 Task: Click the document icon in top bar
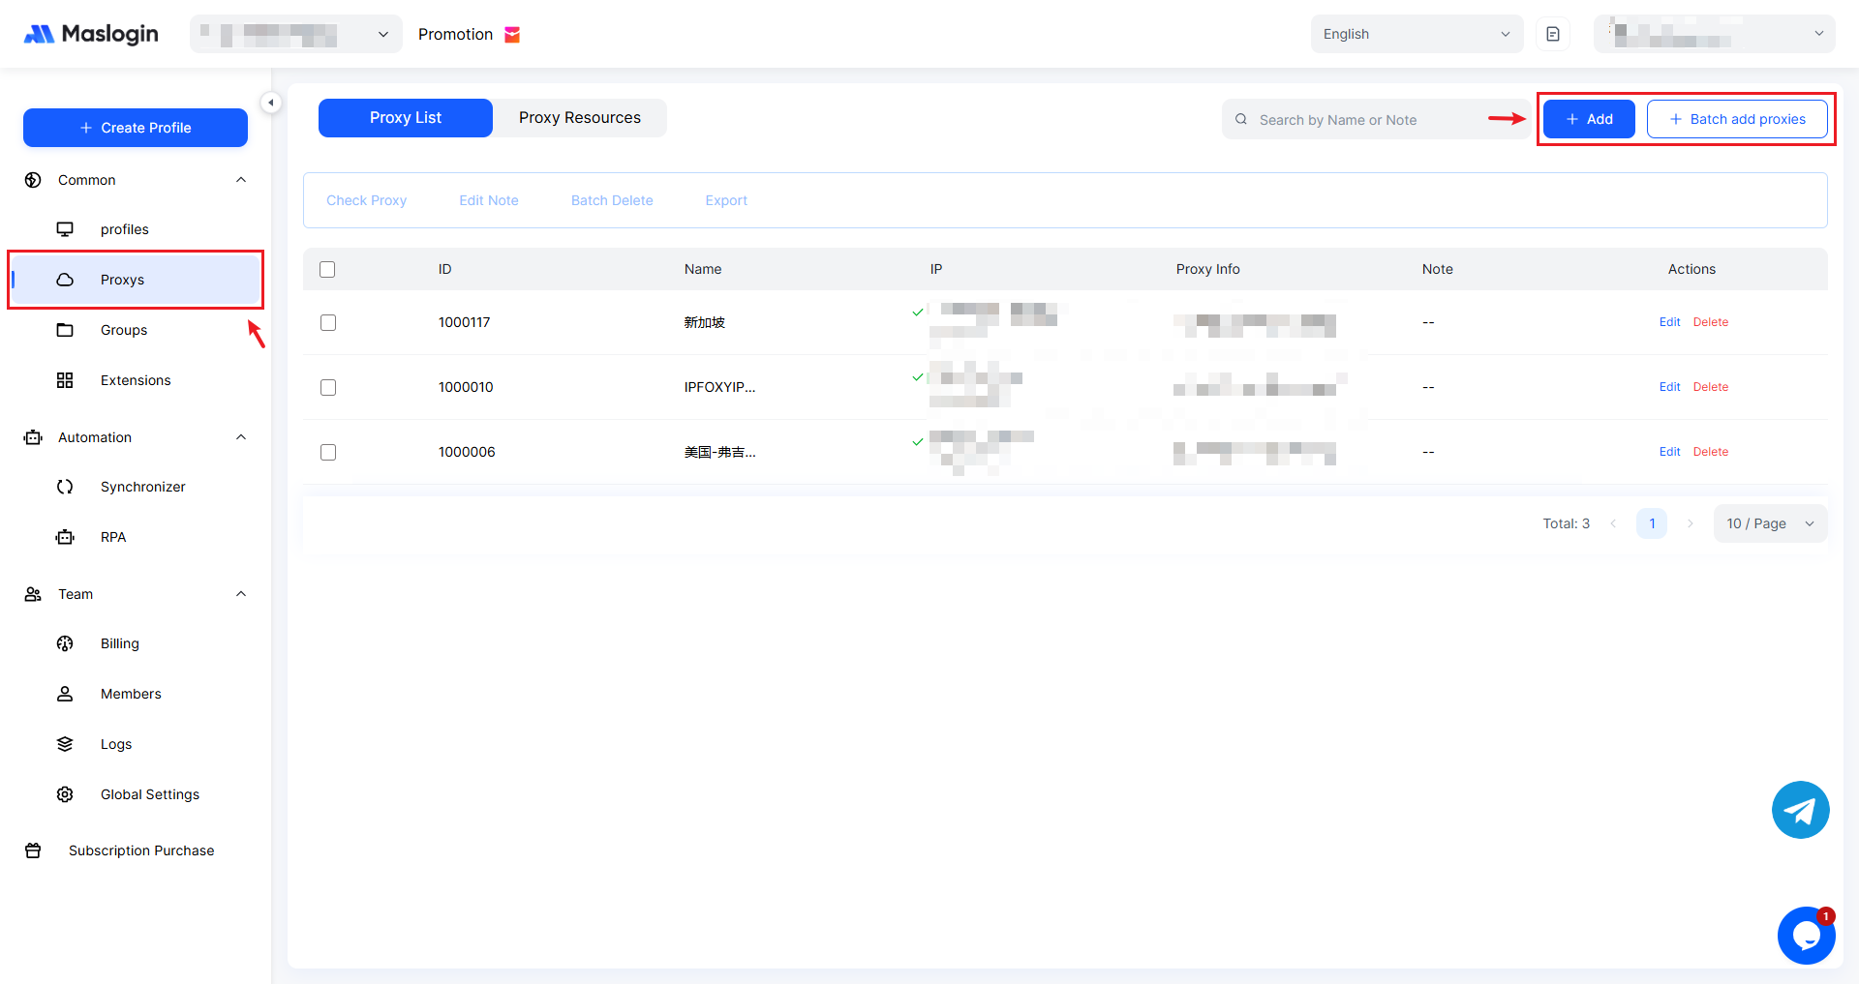[x=1553, y=34]
